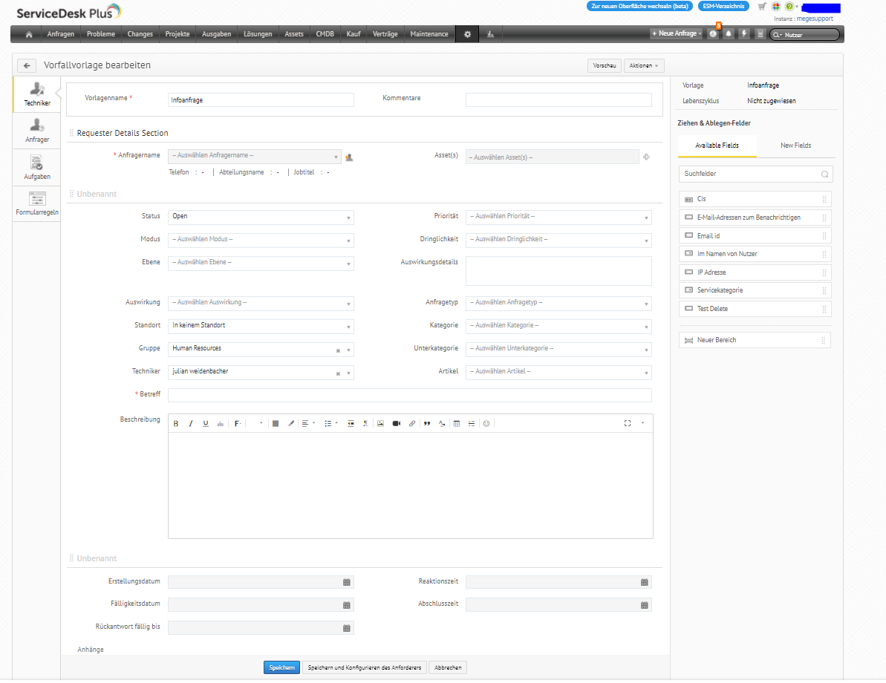The width and height of the screenshot is (886, 683).
Task: Expand the Priorität dropdown
Action: click(558, 217)
